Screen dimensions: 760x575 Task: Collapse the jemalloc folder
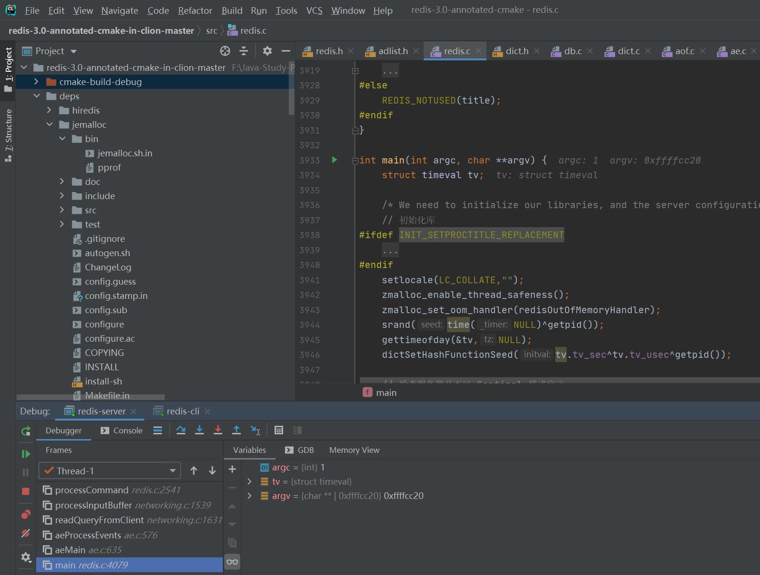point(49,125)
